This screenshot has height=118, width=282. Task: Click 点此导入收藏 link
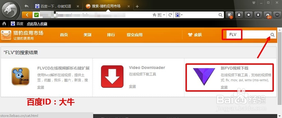[37, 24]
